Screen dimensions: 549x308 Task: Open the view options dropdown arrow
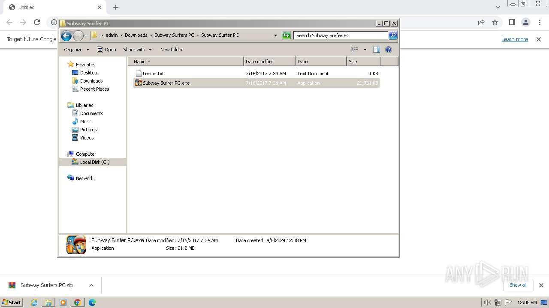pos(365,50)
